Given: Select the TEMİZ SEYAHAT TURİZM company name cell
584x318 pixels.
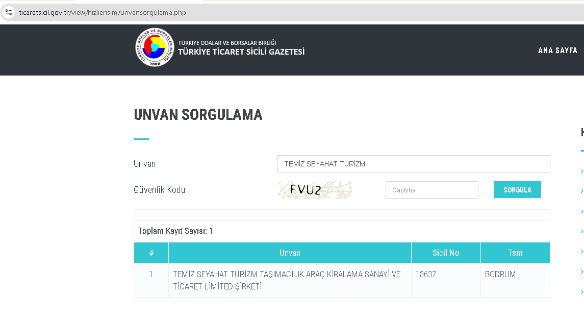Looking at the screenshot, I should (290, 280).
